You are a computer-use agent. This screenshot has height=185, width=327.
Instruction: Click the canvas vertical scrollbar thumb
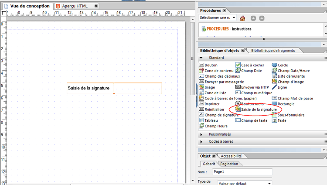point(192,58)
